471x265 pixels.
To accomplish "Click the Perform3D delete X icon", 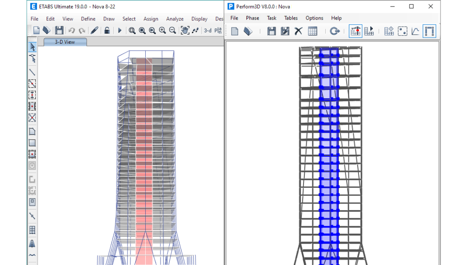I will click(298, 31).
